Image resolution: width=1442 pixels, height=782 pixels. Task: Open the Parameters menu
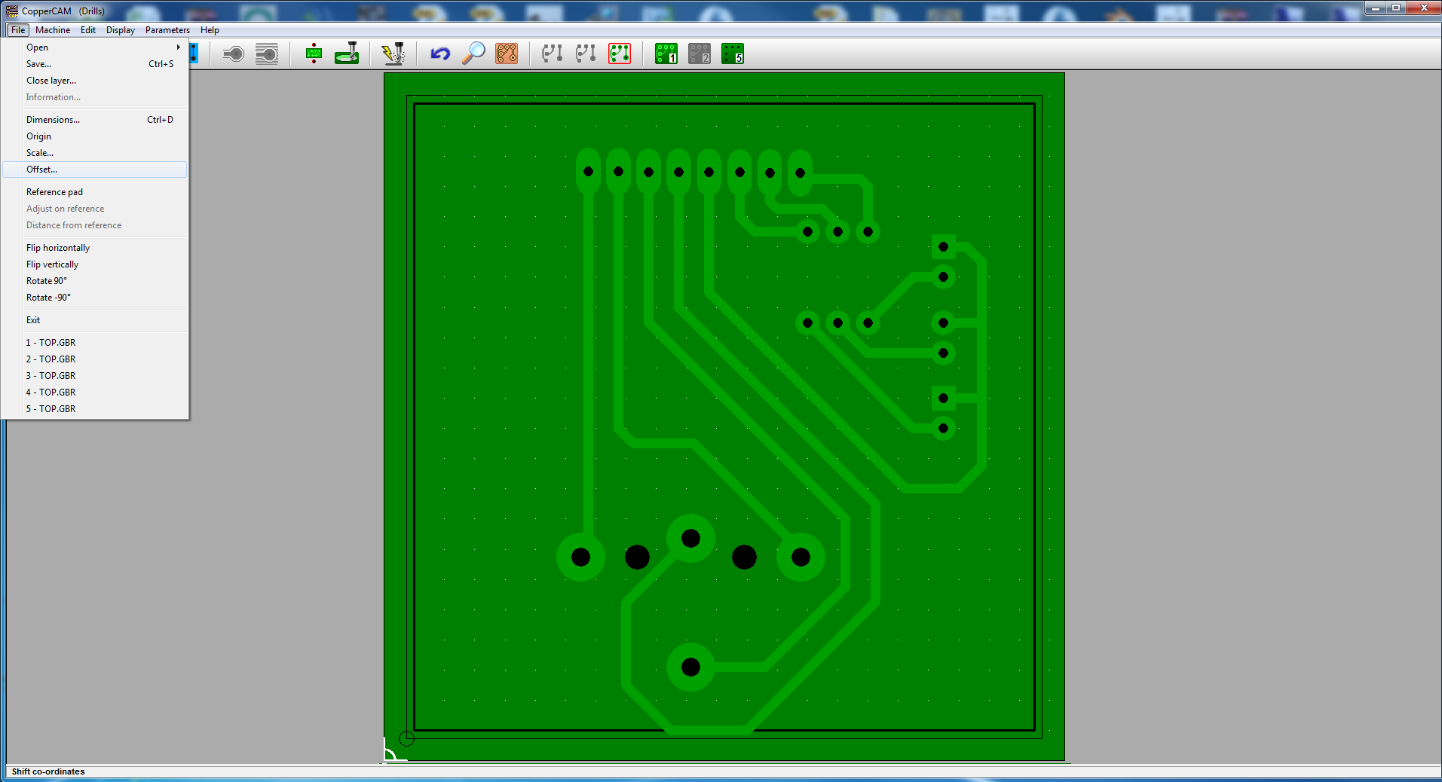pyautogui.click(x=167, y=30)
